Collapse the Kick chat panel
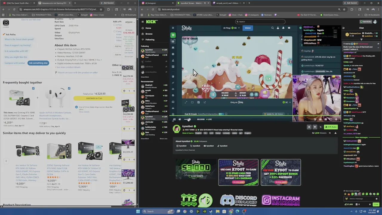The width and height of the screenshot is (382, 215). click(344, 28)
